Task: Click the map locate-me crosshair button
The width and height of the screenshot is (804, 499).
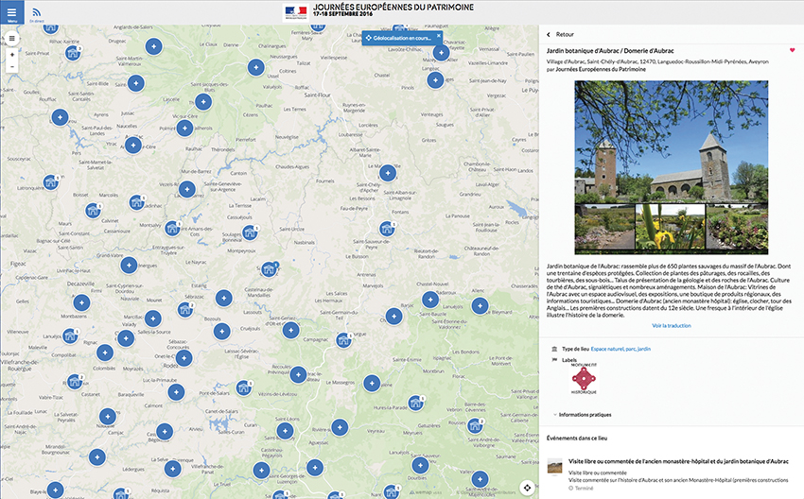Action: pos(527,488)
